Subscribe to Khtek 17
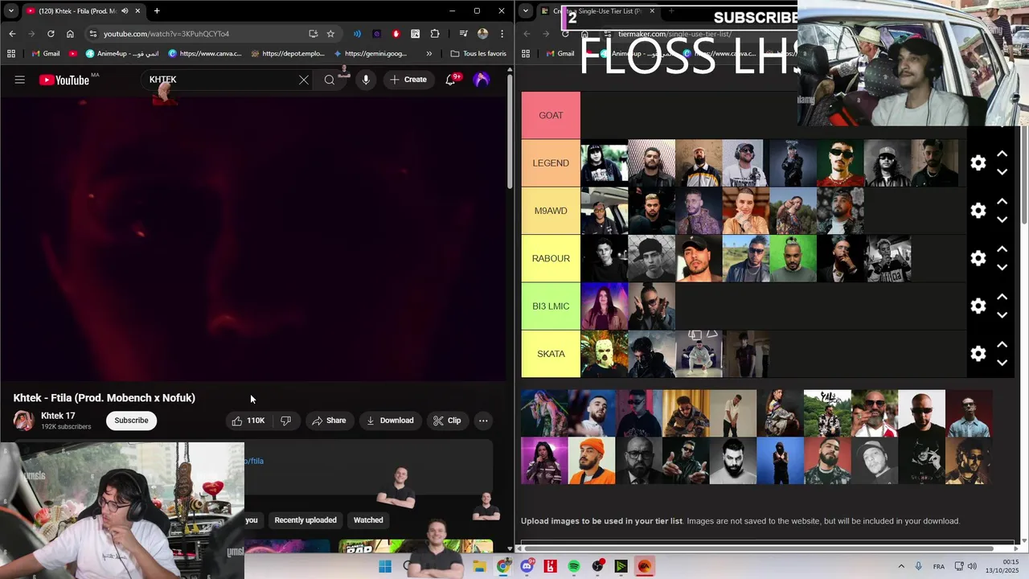 [131, 421]
